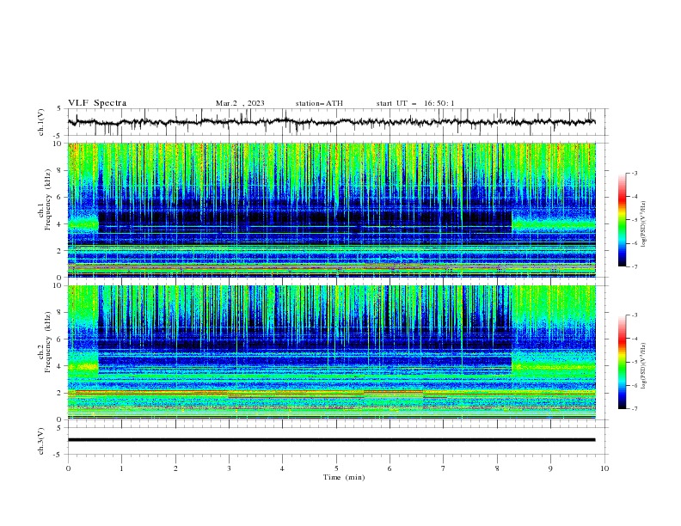The image size is (681, 526).
Task: Click the ch.1 'Frequency (kHz)' axis label
Action: (x=47, y=200)
